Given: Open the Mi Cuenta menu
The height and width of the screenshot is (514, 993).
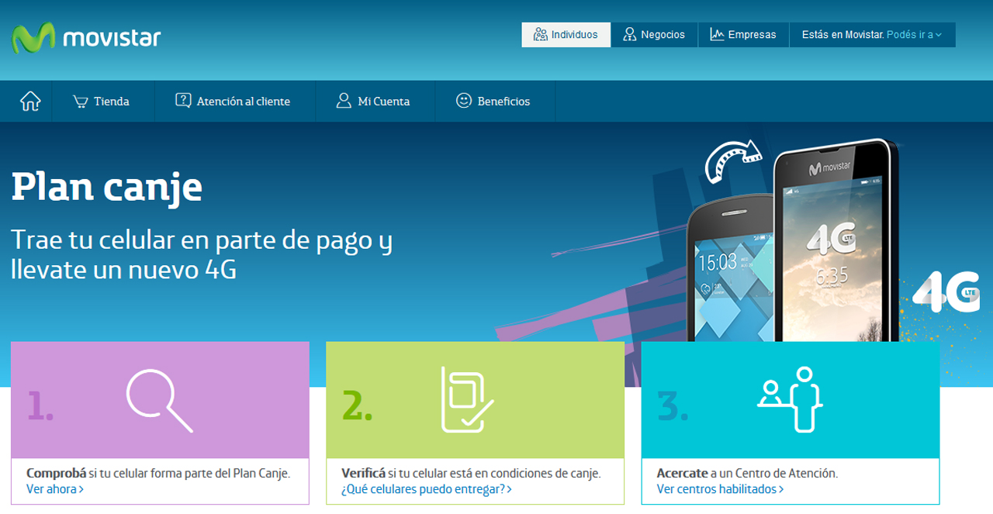Looking at the screenshot, I should (x=375, y=102).
